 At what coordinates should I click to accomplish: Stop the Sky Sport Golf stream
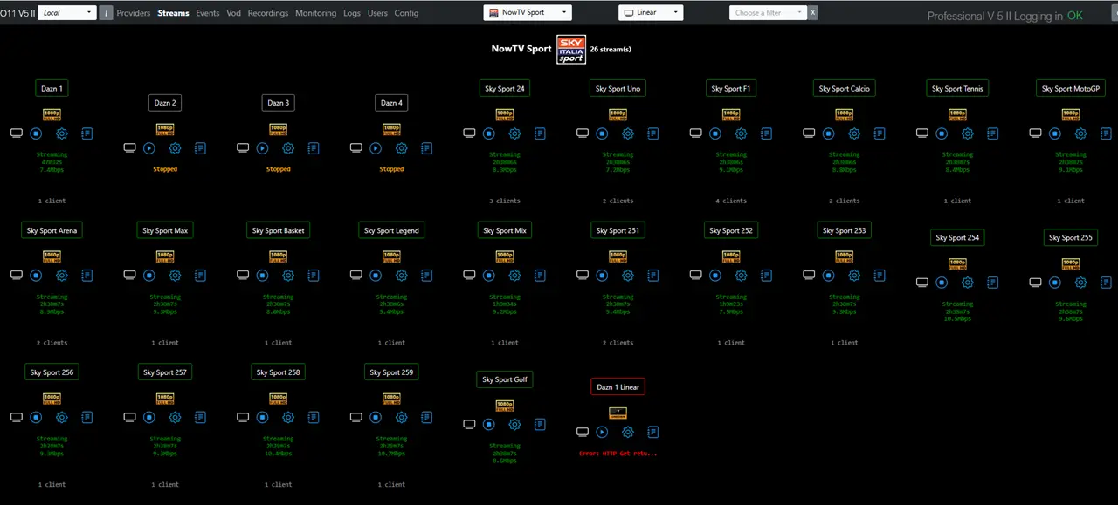coord(489,425)
